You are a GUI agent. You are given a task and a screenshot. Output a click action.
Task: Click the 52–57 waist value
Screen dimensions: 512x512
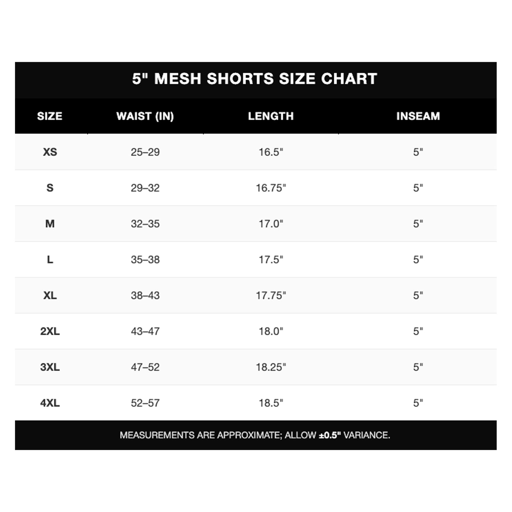click(145, 403)
